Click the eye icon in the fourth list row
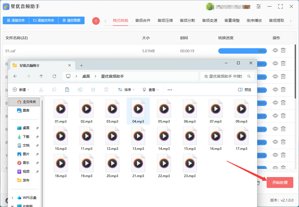Image resolution: width=299 pixels, height=207 pixels. pyautogui.click(x=275, y=89)
